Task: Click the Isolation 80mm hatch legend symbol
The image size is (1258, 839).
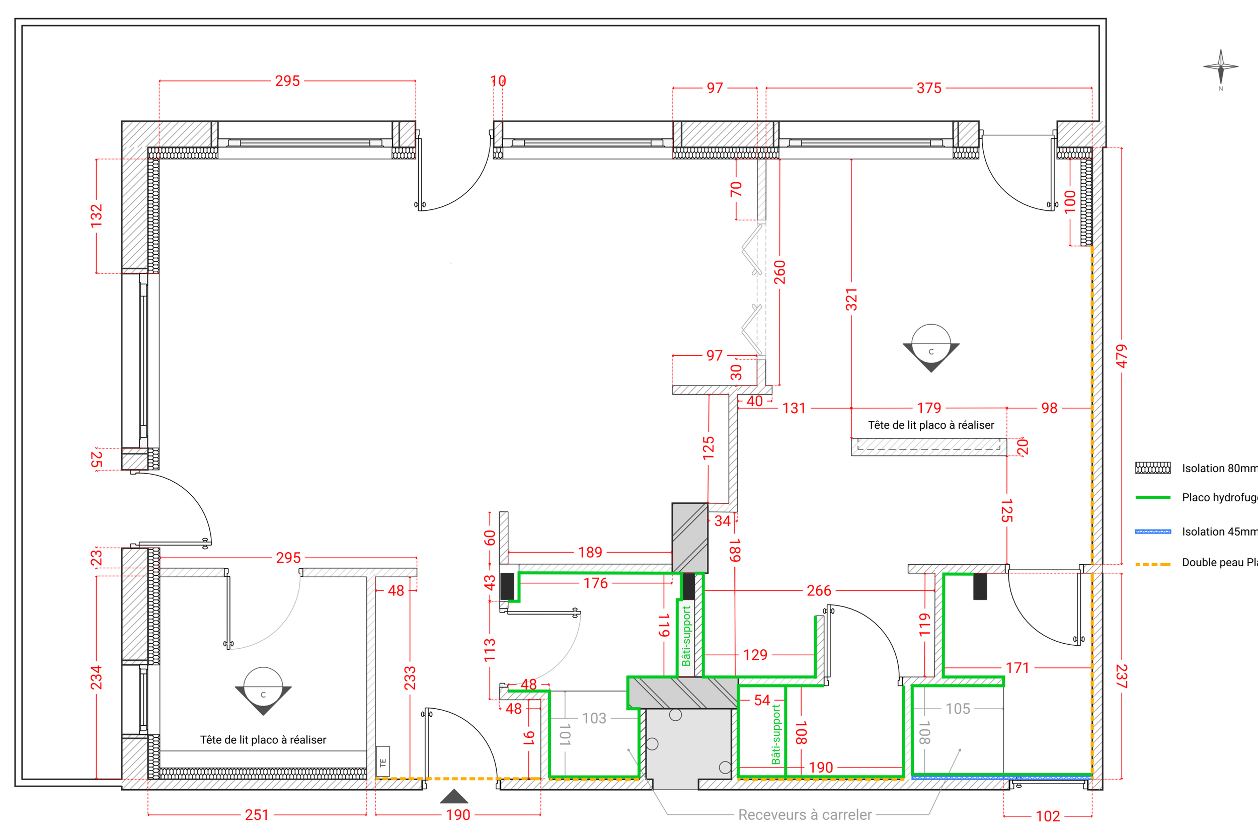Action: [1153, 468]
